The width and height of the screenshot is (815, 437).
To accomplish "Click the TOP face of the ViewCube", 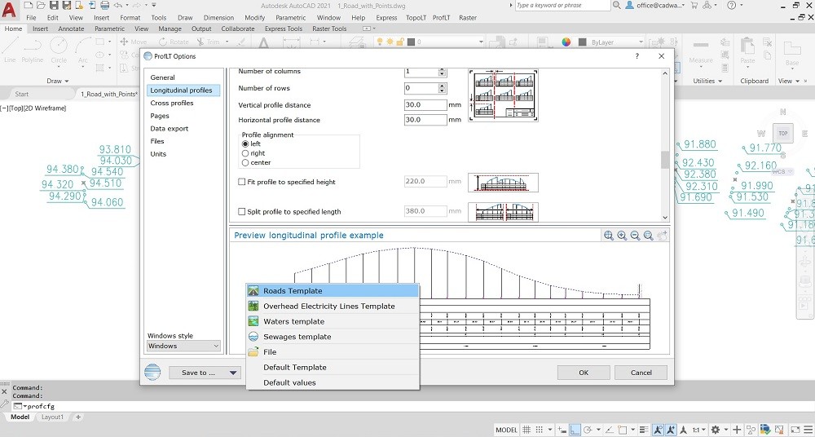I will [x=782, y=133].
